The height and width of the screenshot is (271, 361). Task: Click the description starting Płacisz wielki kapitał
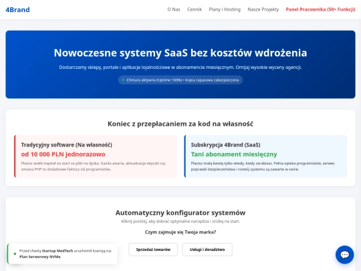tap(93, 166)
